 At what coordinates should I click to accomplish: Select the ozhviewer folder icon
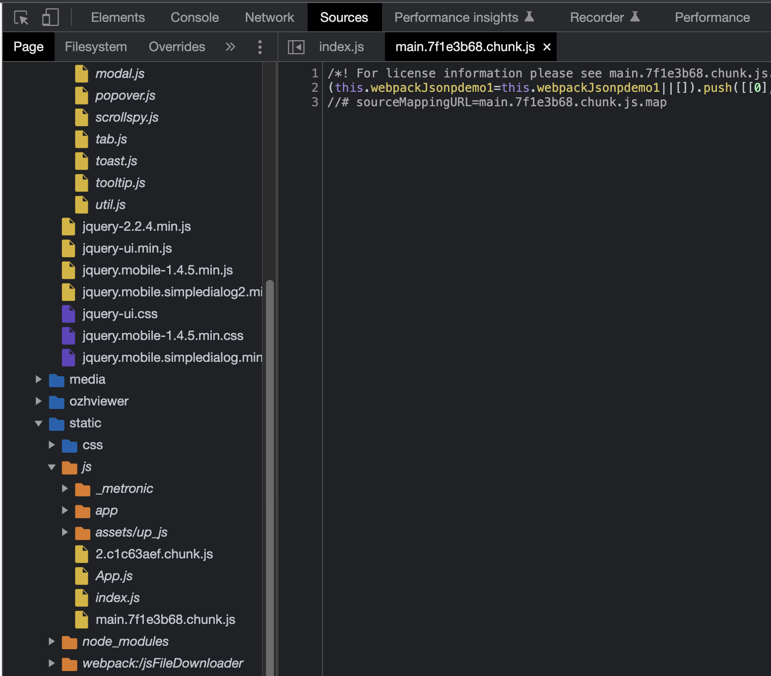(x=57, y=402)
